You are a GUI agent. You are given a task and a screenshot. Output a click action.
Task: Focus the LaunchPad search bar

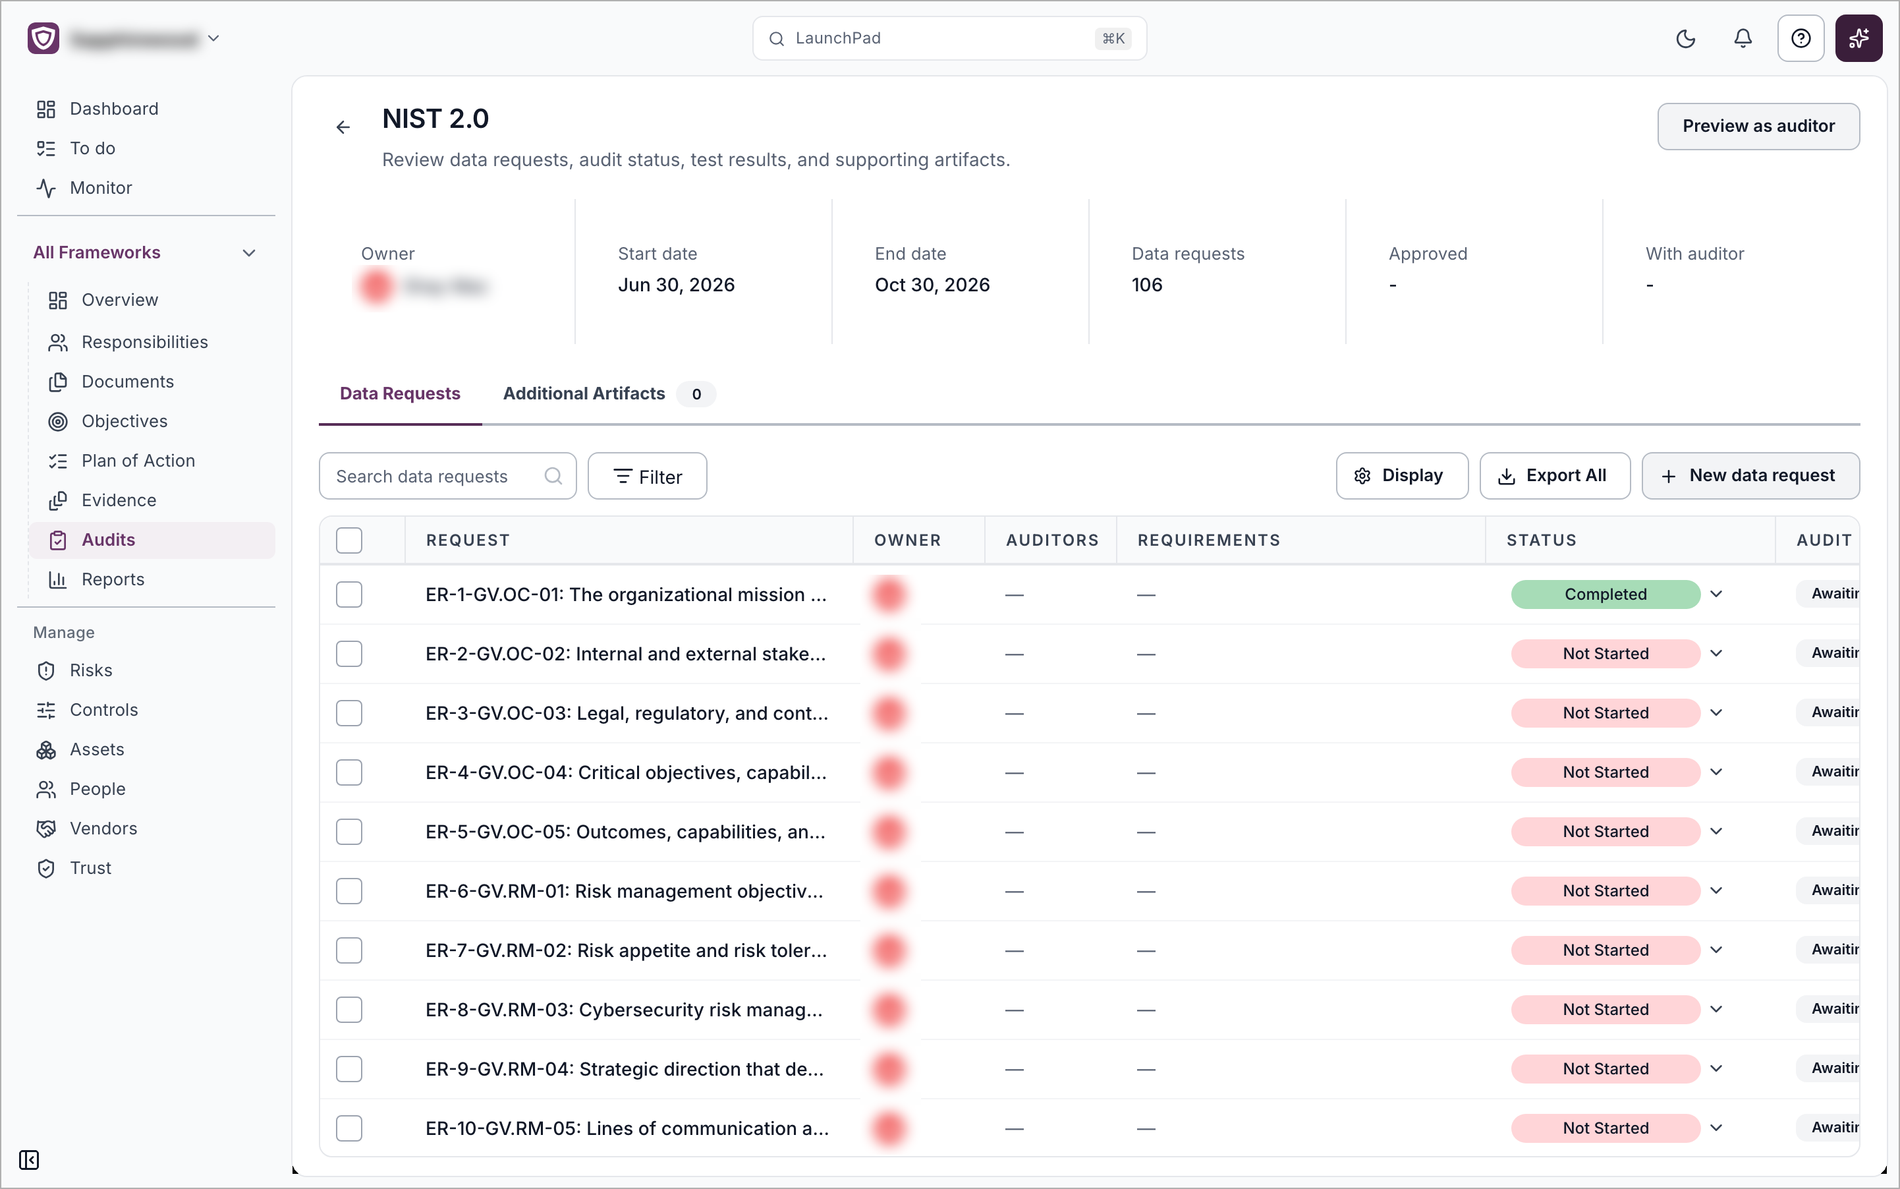click(949, 38)
